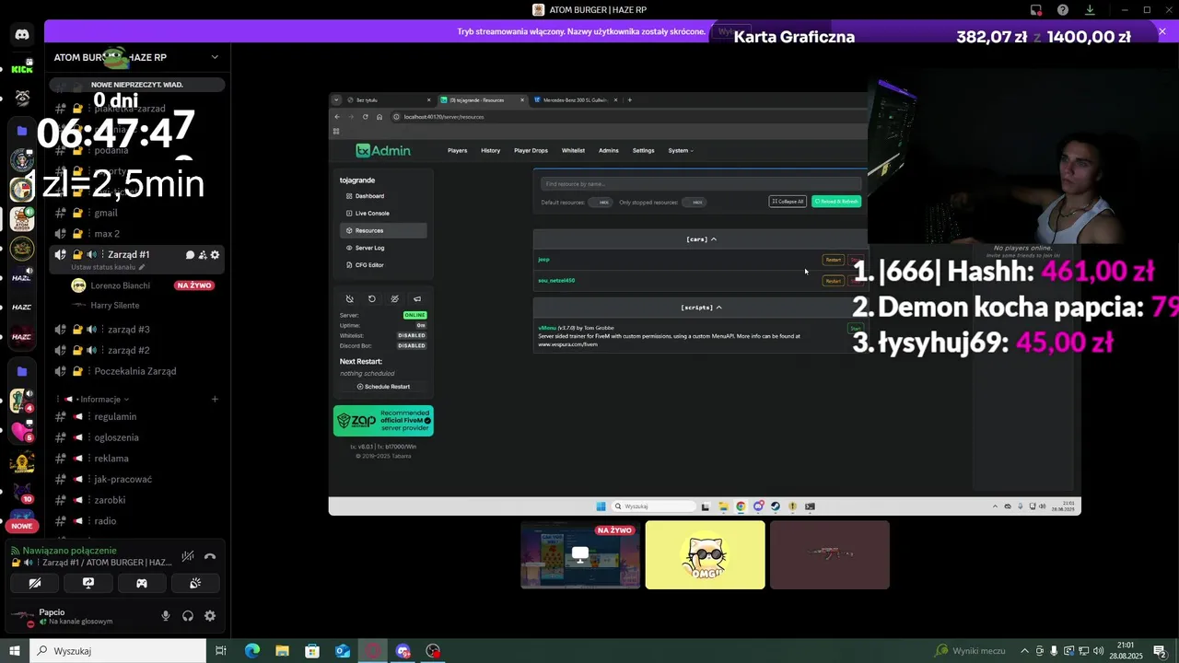Open Zarząd #1 channel settings gear
Image resolution: width=1179 pixels, height=663 pixels.
[216, 255]
